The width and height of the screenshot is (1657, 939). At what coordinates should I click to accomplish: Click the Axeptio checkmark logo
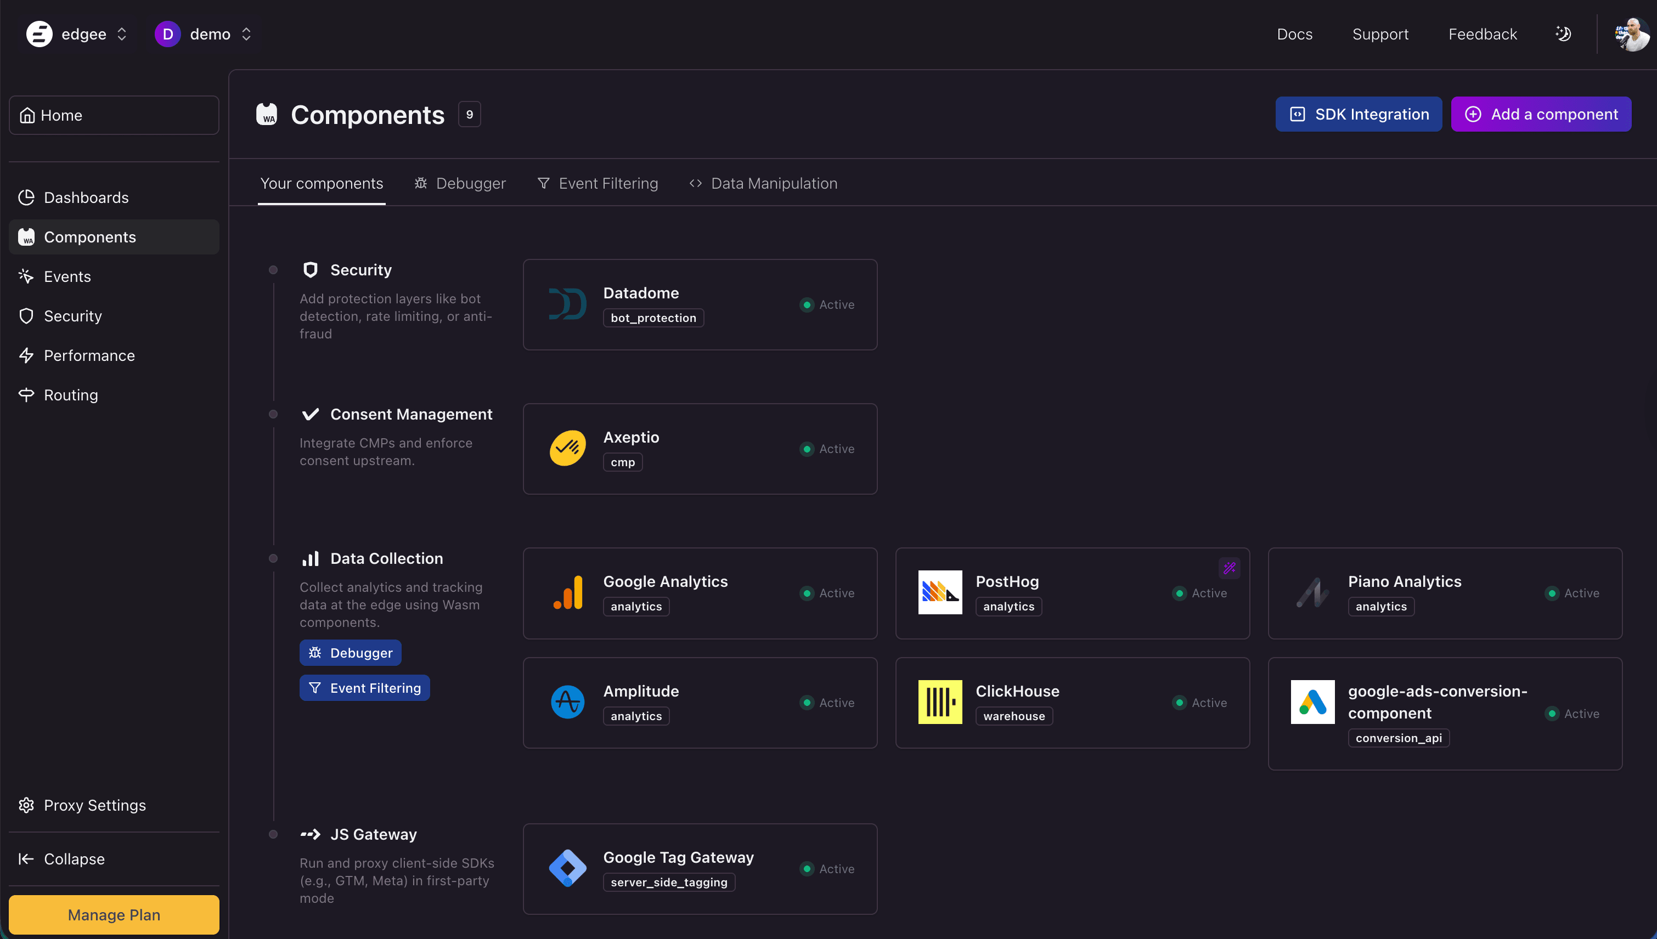567,448
